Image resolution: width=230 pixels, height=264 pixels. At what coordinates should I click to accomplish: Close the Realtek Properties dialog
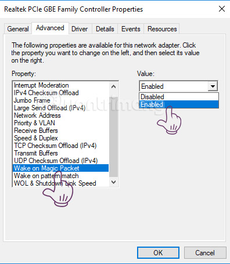point(222,9)
